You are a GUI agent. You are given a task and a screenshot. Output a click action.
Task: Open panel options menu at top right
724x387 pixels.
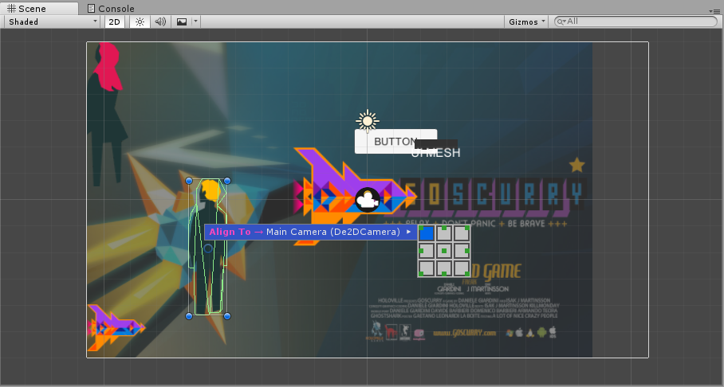(x=714, y=10)
